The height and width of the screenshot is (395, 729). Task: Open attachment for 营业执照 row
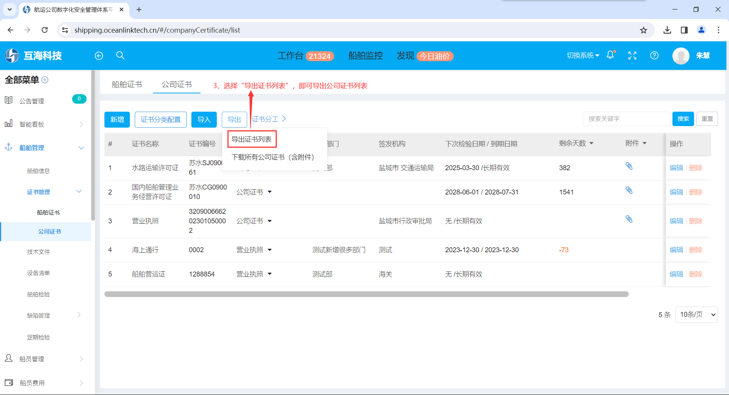(x=629, y=219)
